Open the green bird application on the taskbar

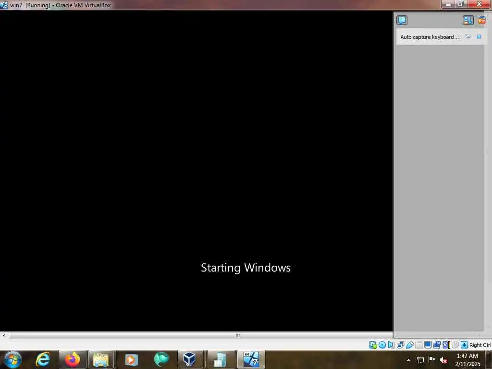click(x=161, y=359)
